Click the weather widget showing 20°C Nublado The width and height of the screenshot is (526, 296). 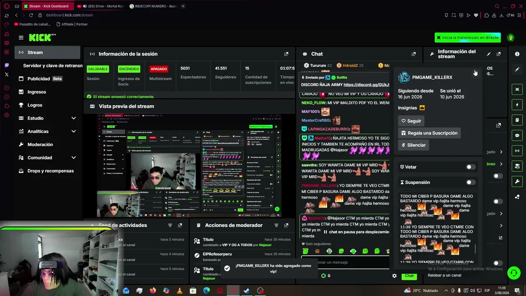coord(421,291)
